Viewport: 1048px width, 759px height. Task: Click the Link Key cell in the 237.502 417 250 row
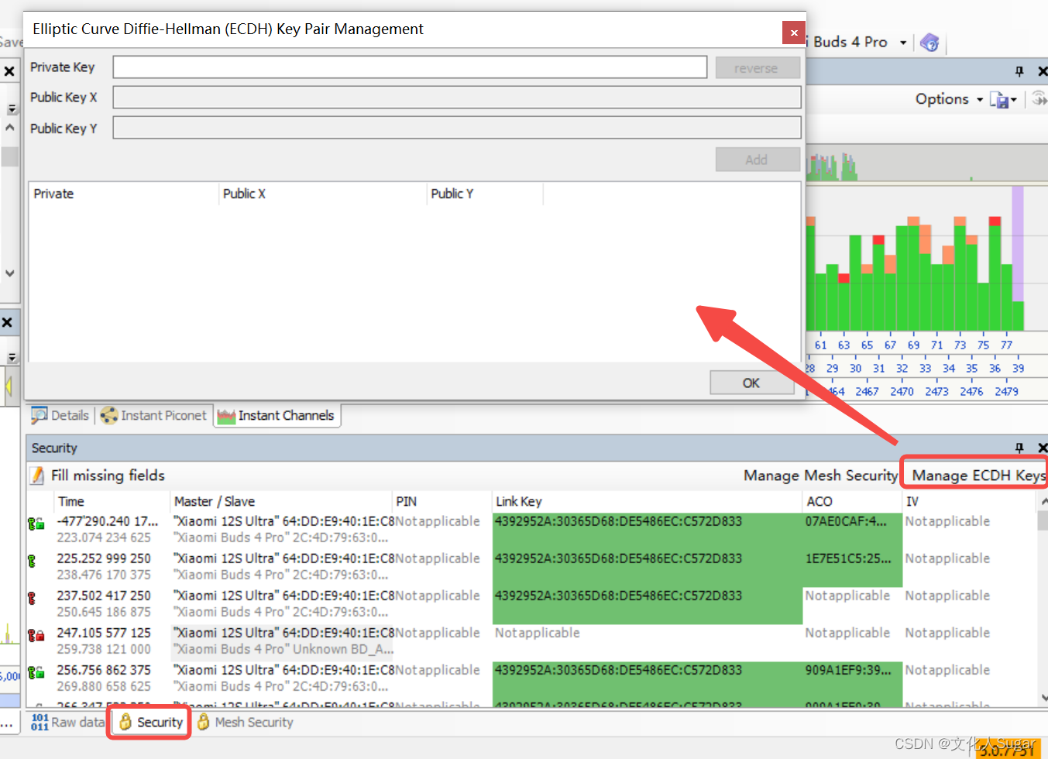pos(648,605)
